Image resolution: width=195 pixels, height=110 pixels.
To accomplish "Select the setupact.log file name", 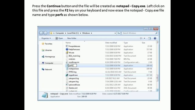I will click(74, 78).
